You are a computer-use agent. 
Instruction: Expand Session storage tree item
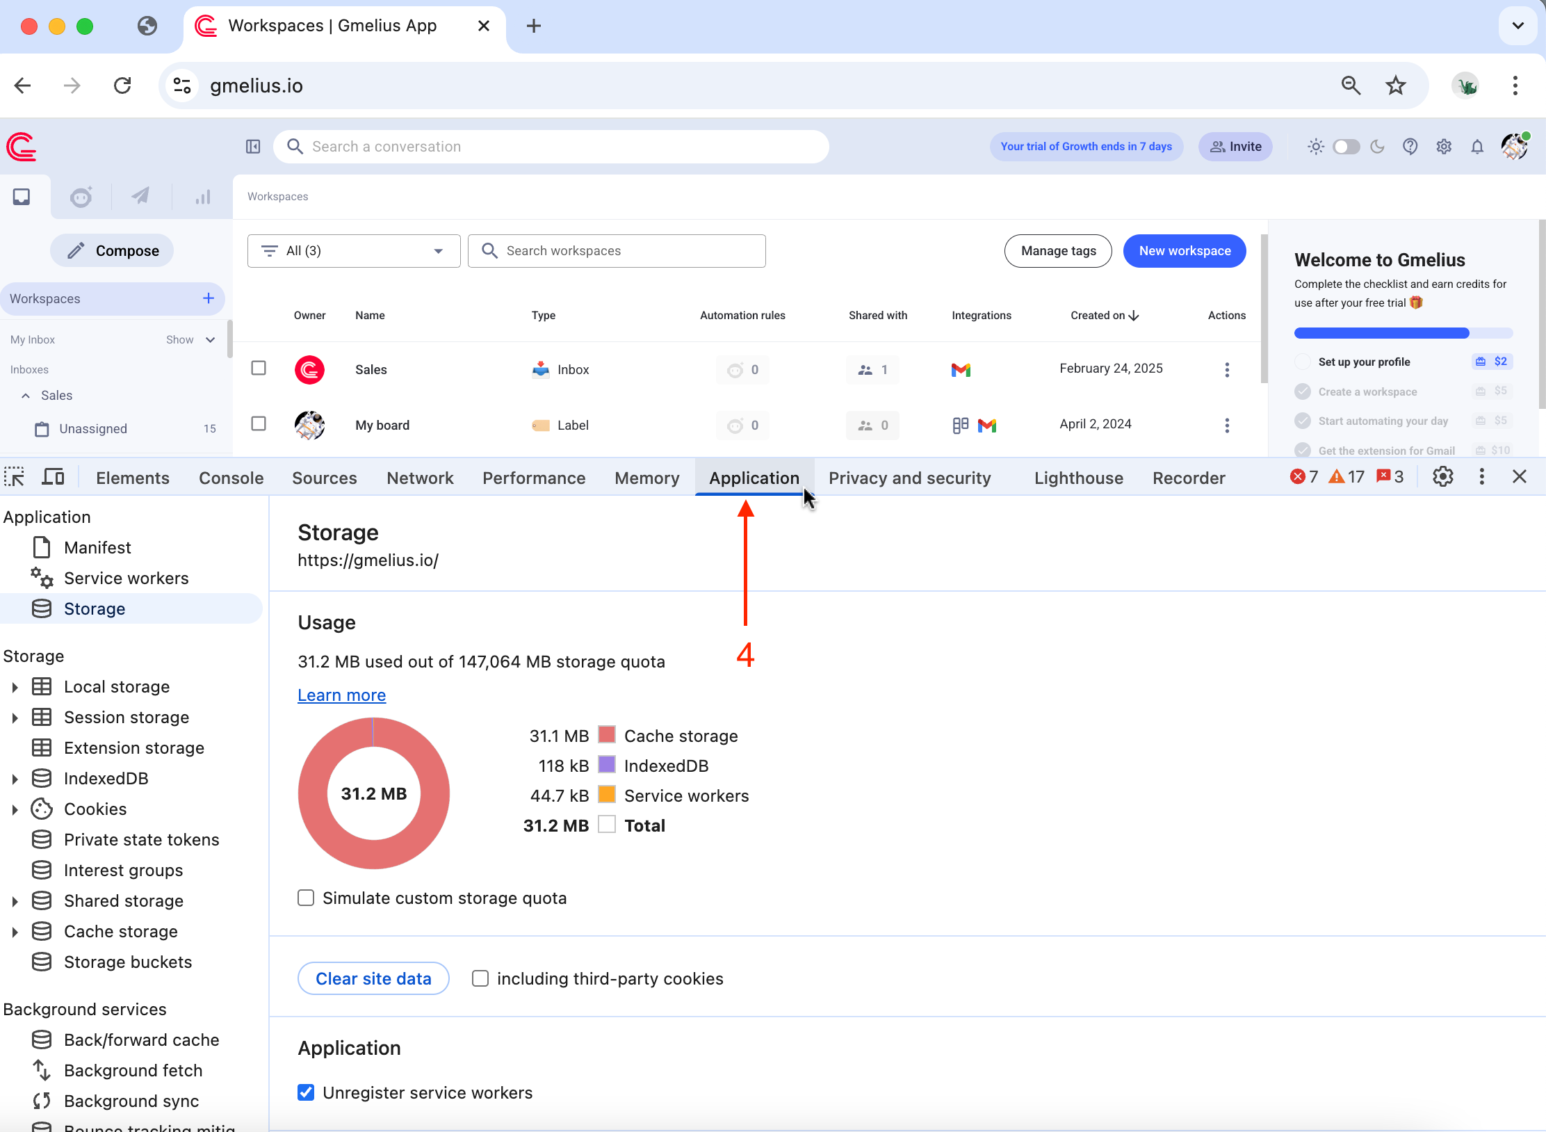(x=15, y=718)
